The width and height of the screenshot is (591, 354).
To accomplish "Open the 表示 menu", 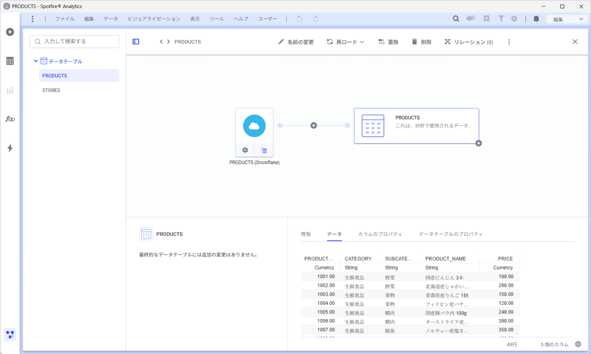I will click(195, 19).
